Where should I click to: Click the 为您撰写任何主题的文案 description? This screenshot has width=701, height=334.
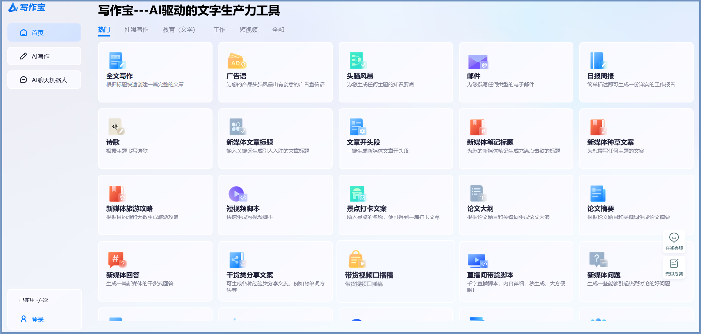(616, 151)
